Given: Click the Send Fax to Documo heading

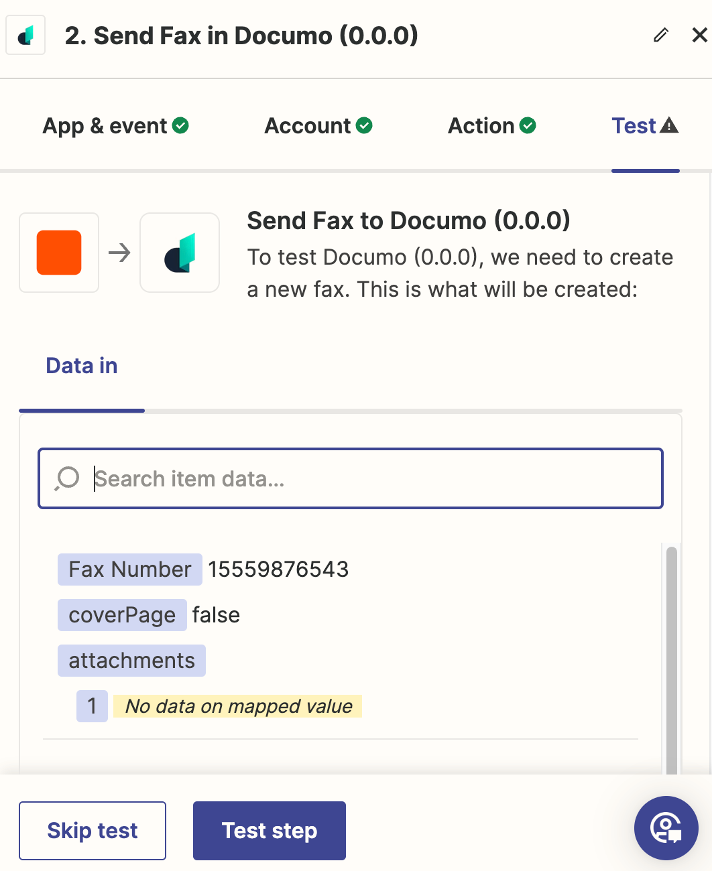Looking at the screenshot, I should (408, 220).
